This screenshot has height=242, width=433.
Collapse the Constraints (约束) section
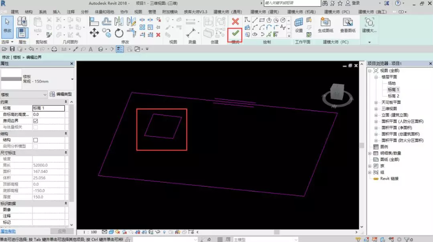pos(66,102)
